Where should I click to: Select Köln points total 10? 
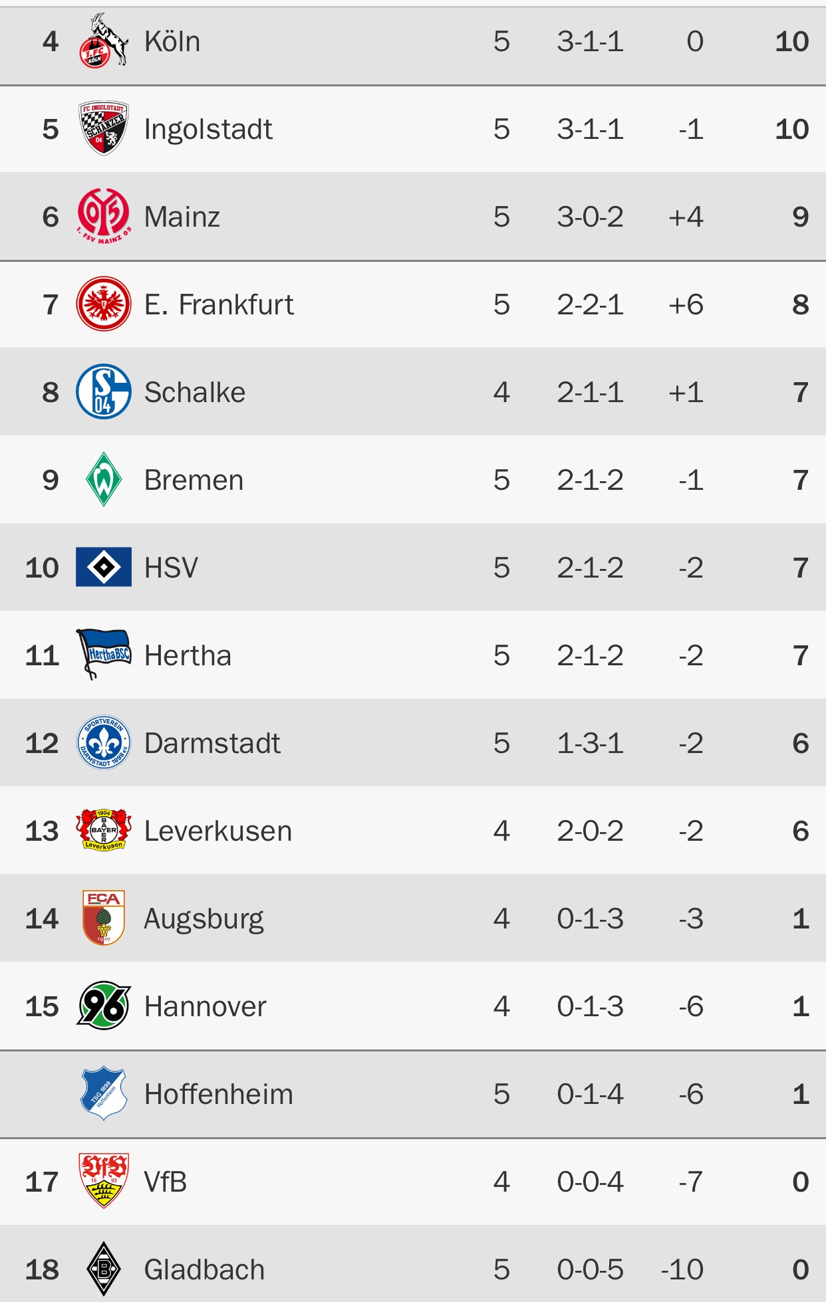(791, 41)
